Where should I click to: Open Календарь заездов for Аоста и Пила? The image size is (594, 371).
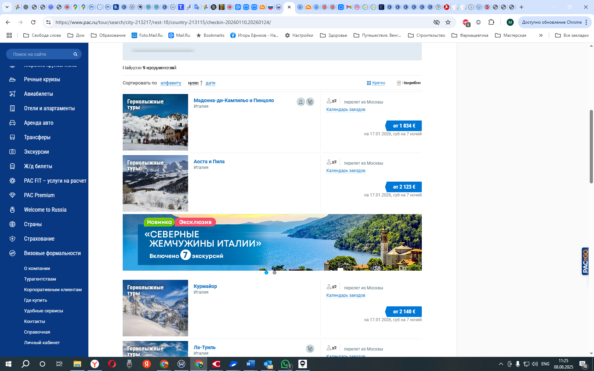346,170
